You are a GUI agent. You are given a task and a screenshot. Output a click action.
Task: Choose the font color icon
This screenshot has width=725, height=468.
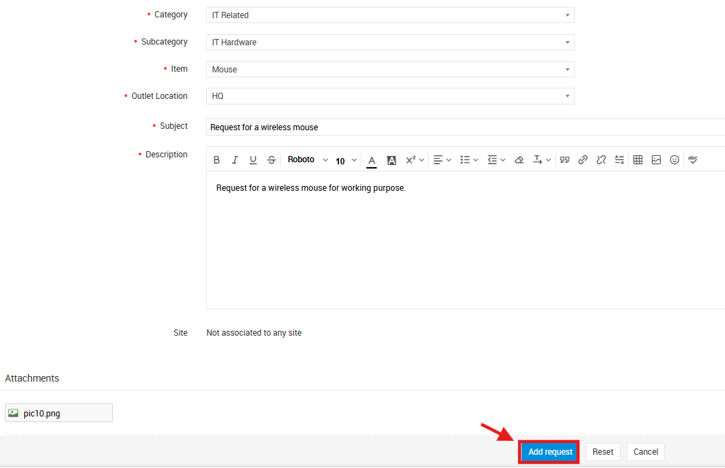tap(372, 160)
